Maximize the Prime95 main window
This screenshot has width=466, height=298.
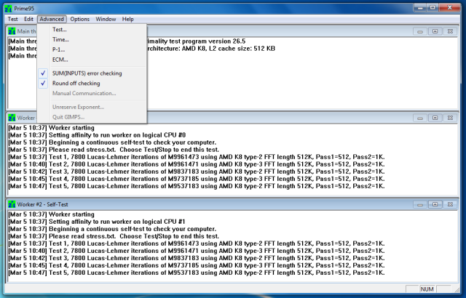coord(433,7)
